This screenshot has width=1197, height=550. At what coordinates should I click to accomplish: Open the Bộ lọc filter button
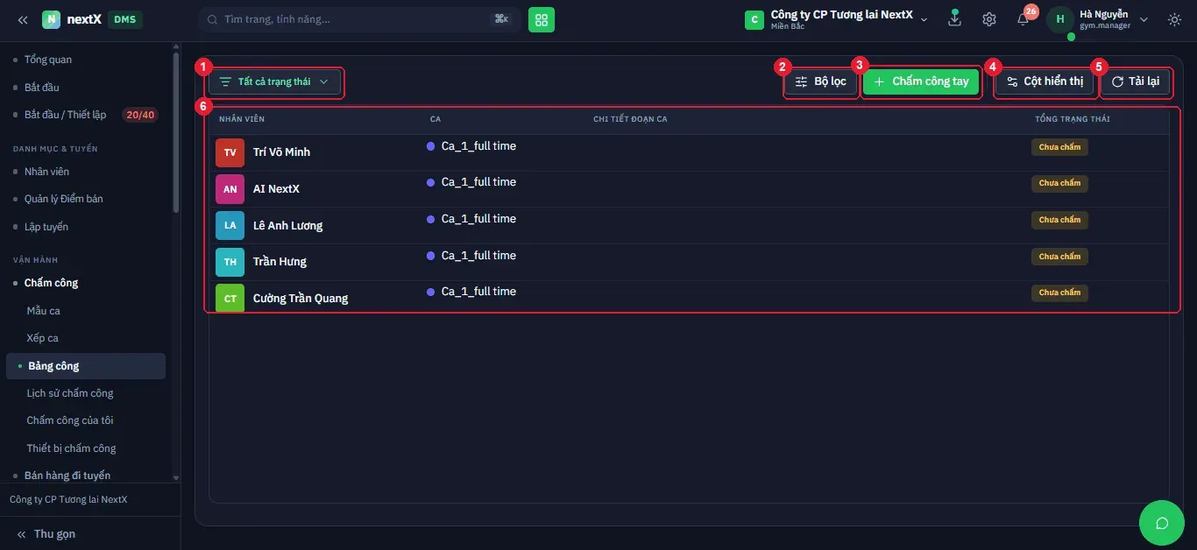tap(821, 81)
